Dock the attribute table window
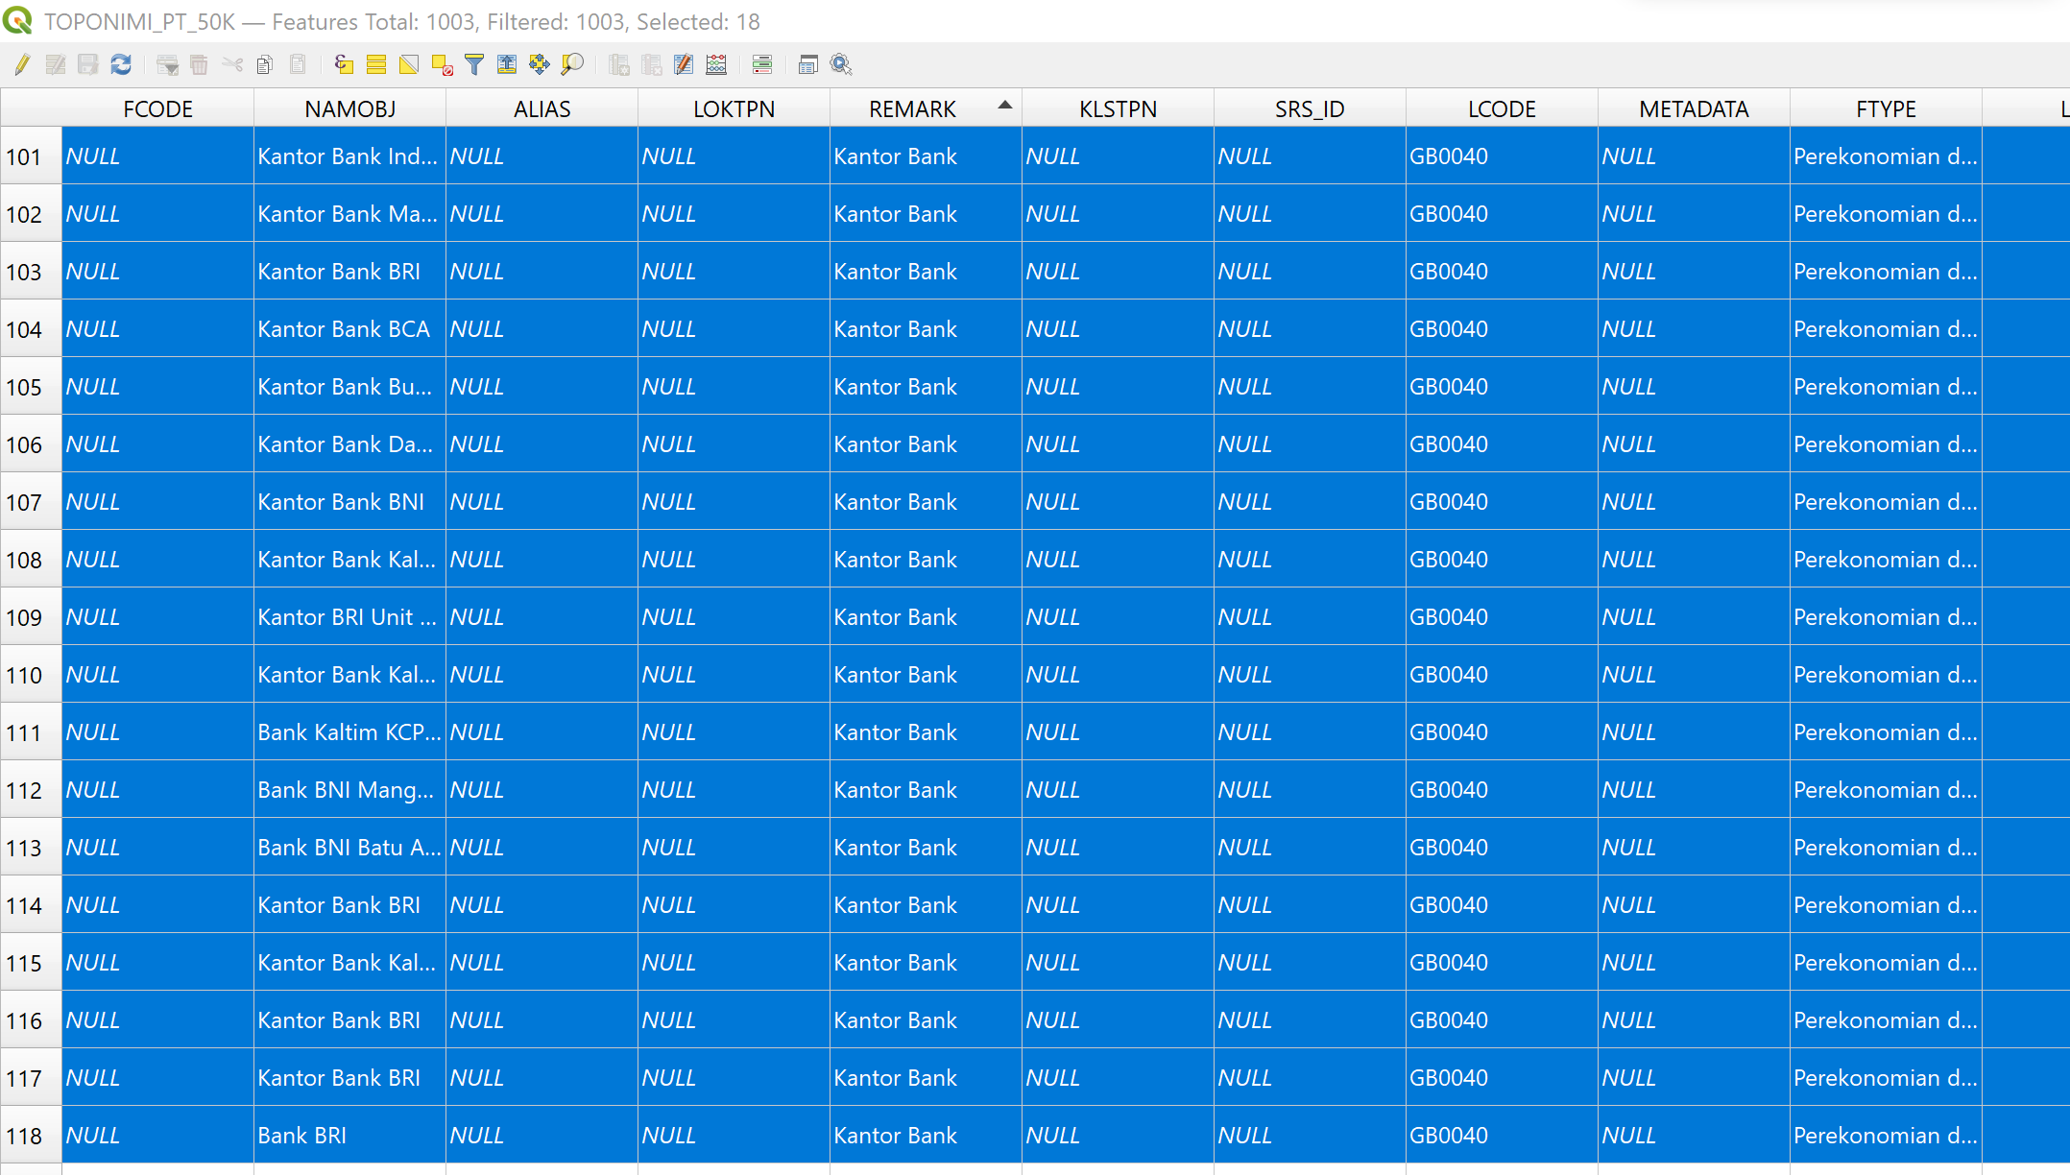This screenshot has height=1175, width=2070. [808, 64]
